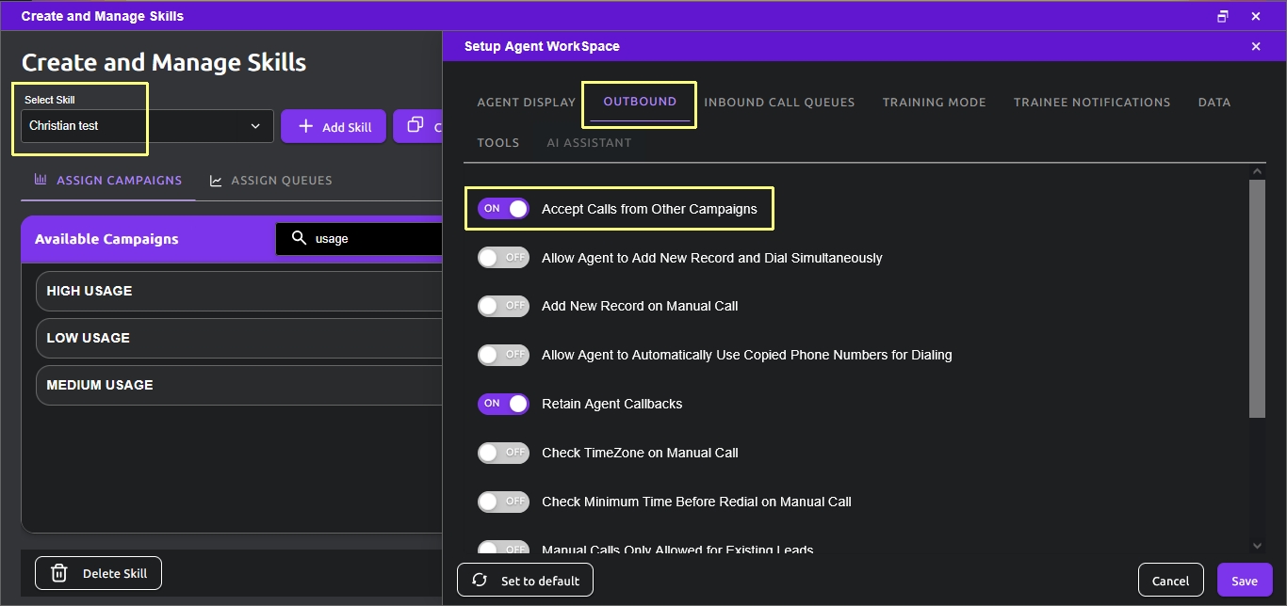1287x606 pixels.
Task: Enable Allow Agent to Add New Record and Dial Simultaneously
Action: (x=503, y=258)
